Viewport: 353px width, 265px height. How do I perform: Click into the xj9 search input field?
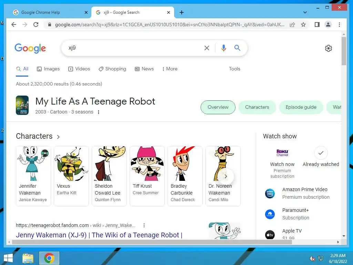133,48
